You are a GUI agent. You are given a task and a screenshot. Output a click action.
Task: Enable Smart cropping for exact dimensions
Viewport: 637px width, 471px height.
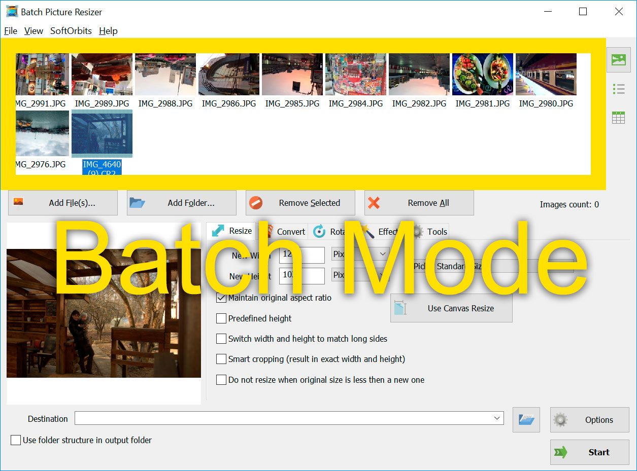click(x=221, y=359)
